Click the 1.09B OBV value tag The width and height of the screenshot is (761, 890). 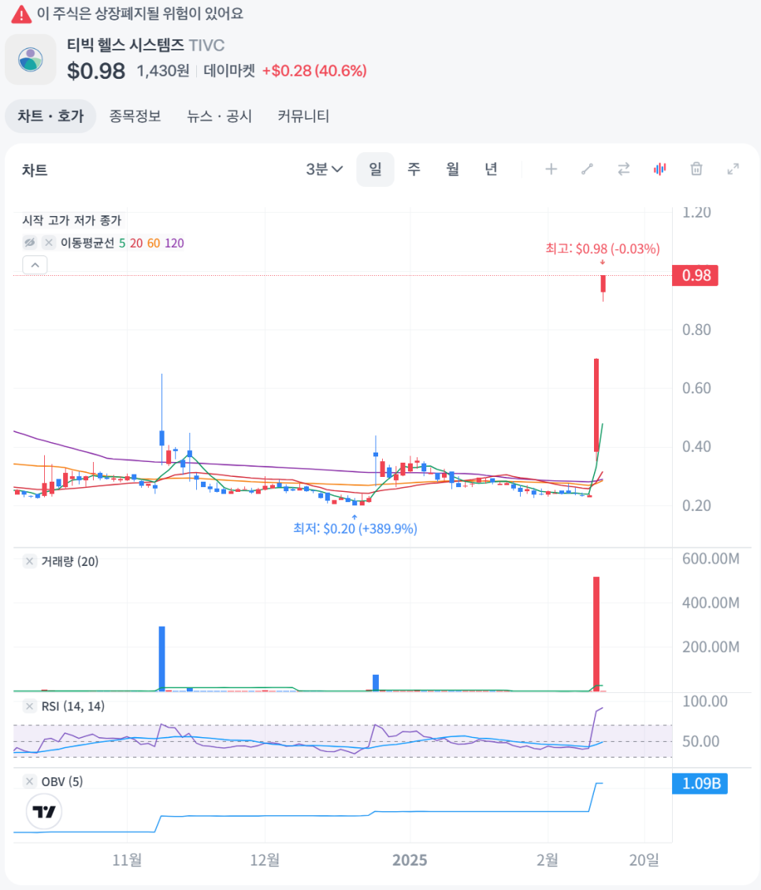point(700,784)
